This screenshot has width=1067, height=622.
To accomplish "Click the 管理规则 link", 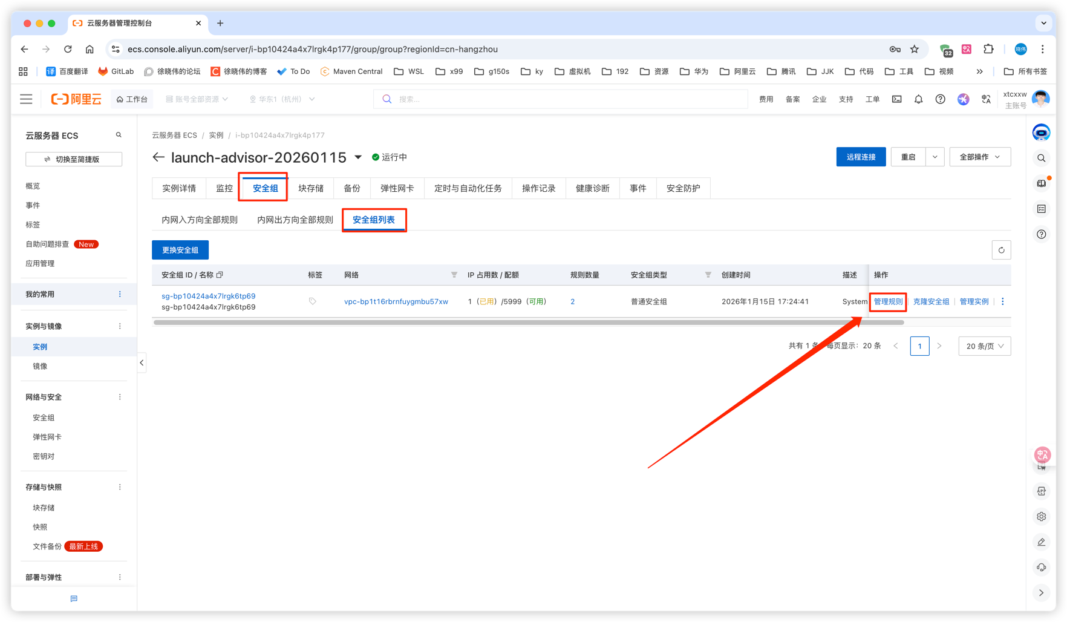I will 887,301.
